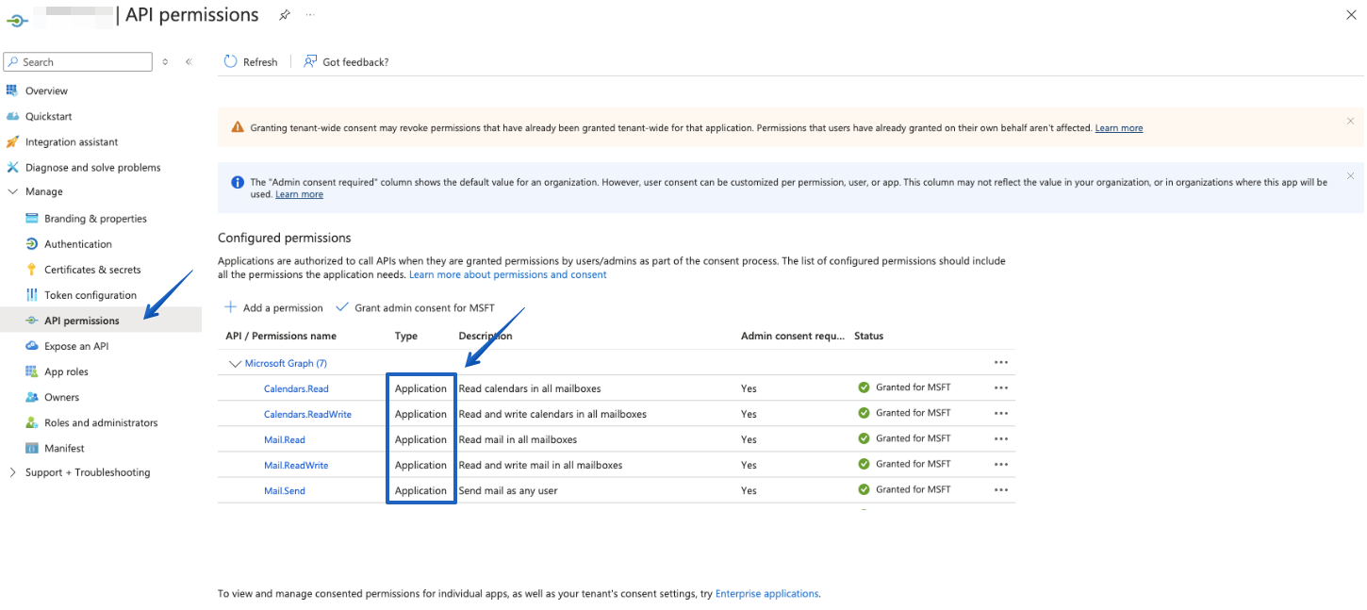The height and width of the screenshot is (610, 1367).
Task: Open ellipsis menu for Mail.ReadWrite row
Action: [1001, 464]
